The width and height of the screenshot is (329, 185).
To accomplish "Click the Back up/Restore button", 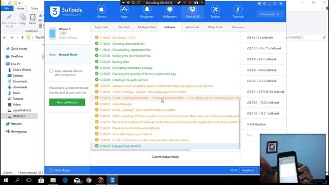I will [x=67, y=102].
